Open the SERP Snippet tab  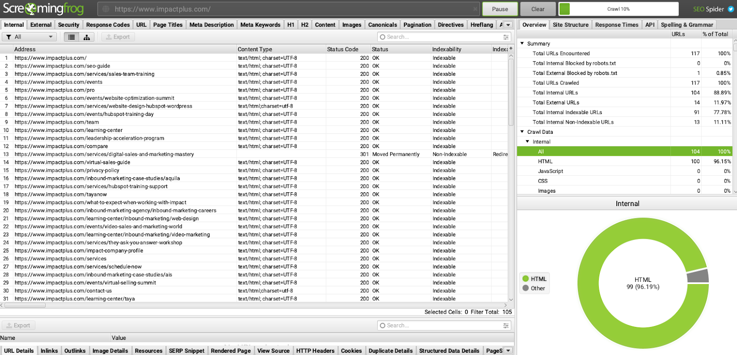click(x=187, y=350)
